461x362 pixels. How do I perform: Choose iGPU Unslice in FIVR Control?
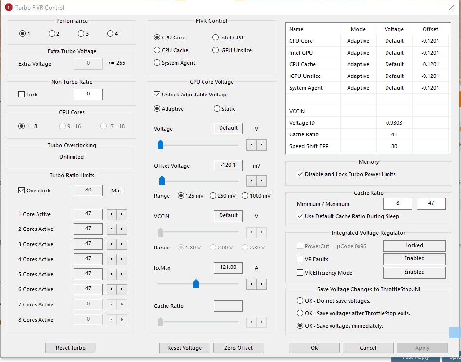(x=232, y=50)
